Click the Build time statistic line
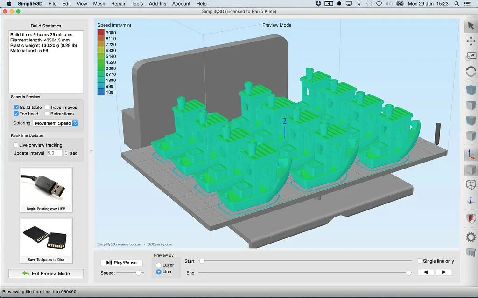Screen dimensions: 478x298 pos(42,34)
